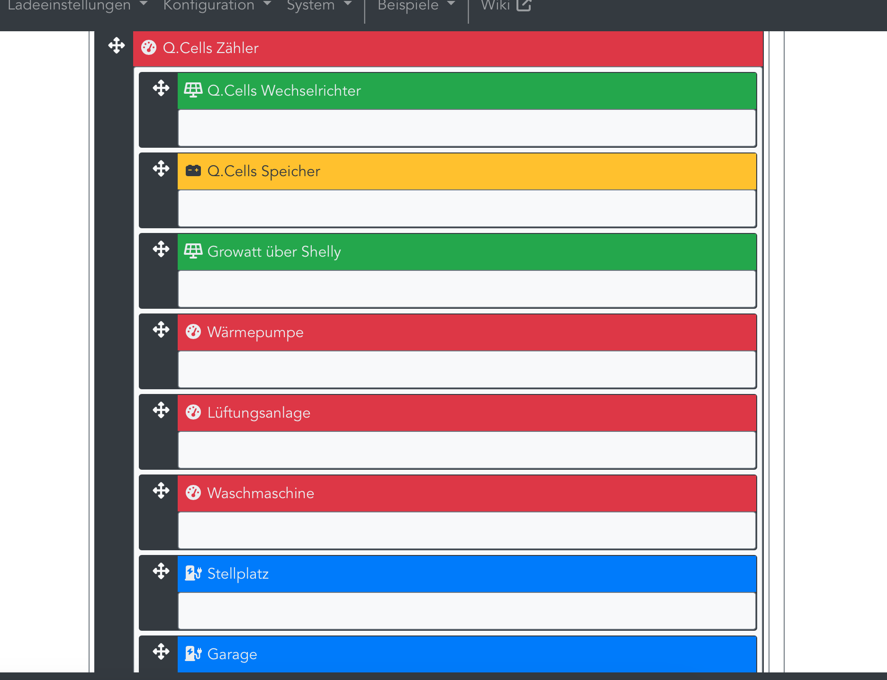Click the battery icon of Q.Cells Speicher
This screenshot has width=887, height=680.
tap(193, 170)
